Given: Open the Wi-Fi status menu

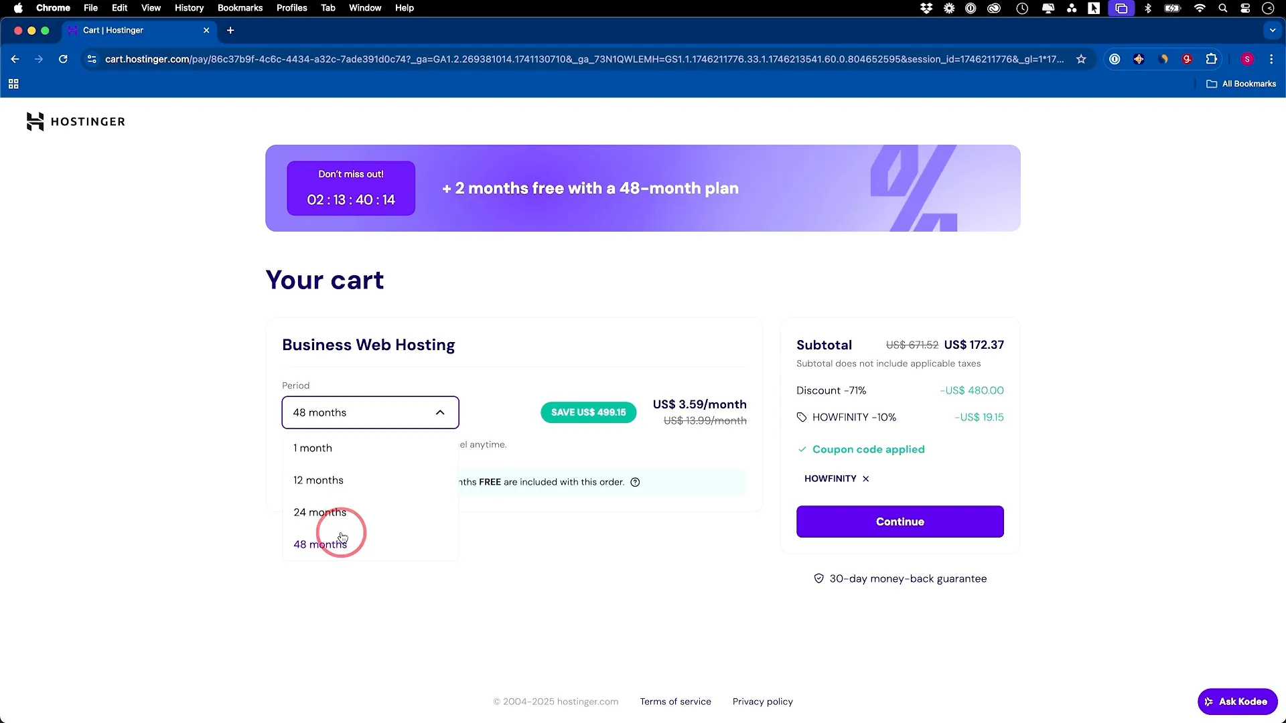Looking at the screenshot, I should coord(1200,8).
